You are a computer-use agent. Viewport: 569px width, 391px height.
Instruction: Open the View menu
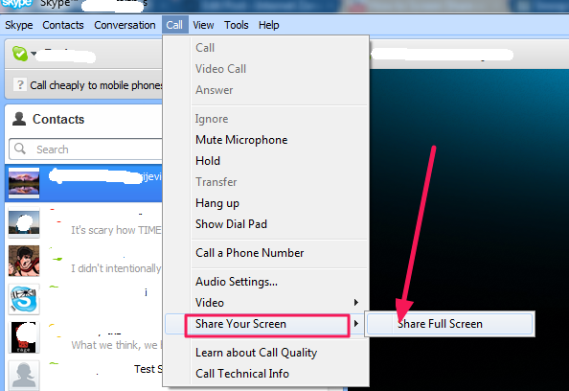pos(203,25)
